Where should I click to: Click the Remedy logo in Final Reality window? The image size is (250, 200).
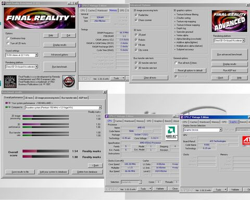coord(10,81)
